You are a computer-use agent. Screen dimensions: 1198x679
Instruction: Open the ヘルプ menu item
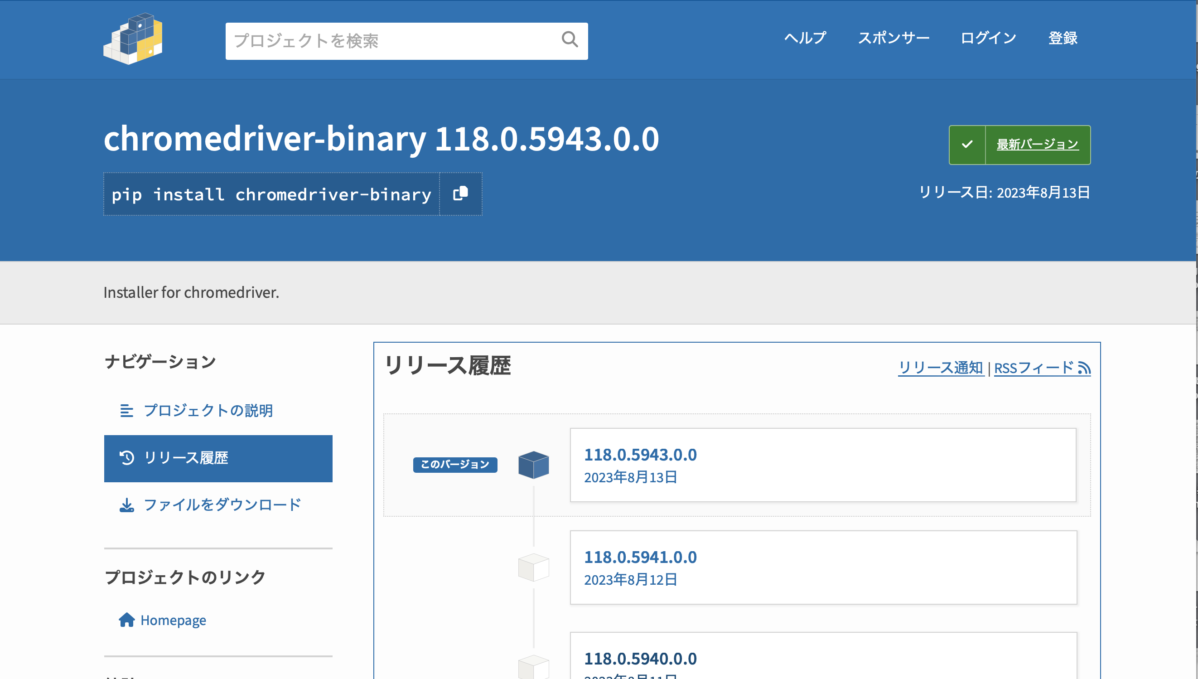(805, 38)
